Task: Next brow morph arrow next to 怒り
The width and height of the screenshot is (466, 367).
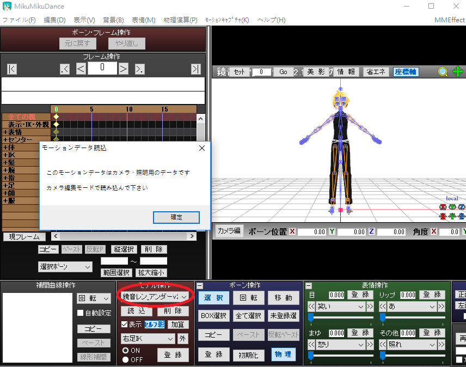Action: tap(370, 345)
